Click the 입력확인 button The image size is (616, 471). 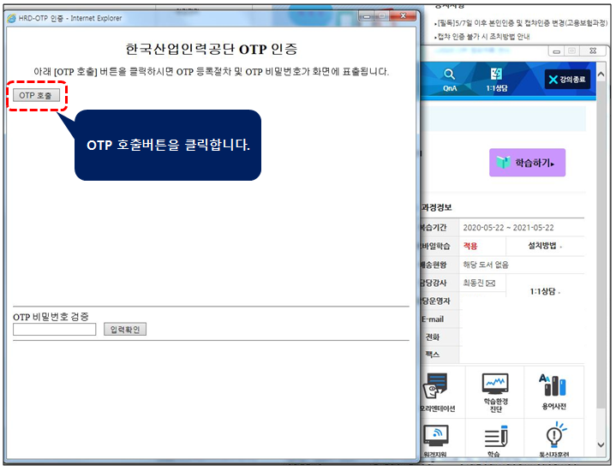(125, 329)
